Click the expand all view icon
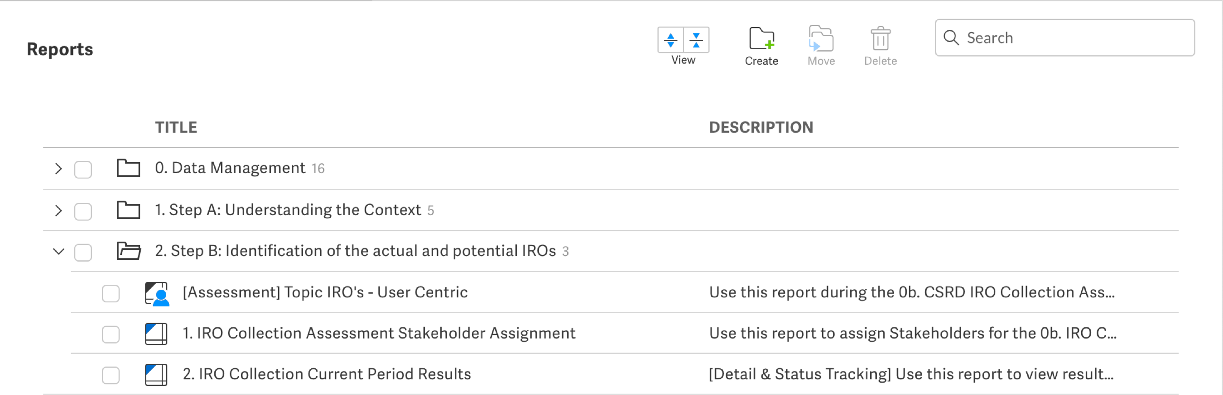1223x395 pixels. click(x=670, y=40)
